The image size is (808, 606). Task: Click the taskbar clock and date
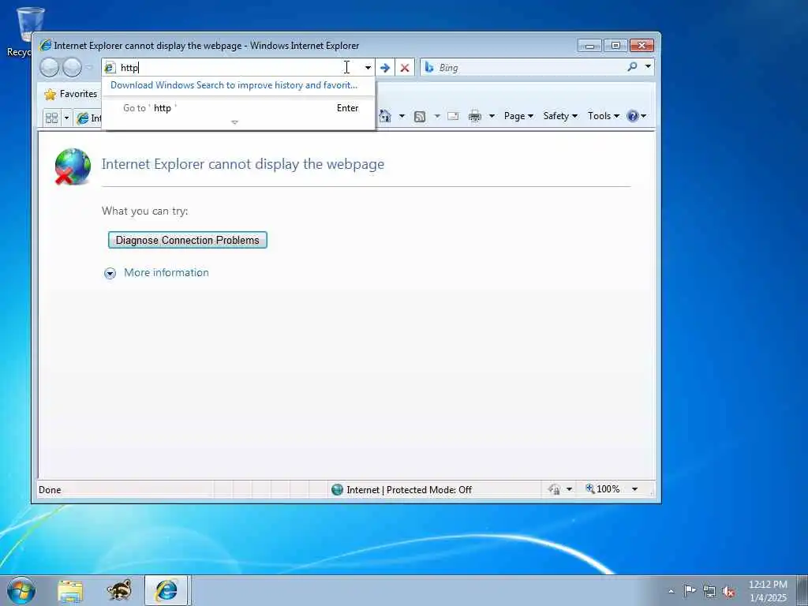click(768, 591)
